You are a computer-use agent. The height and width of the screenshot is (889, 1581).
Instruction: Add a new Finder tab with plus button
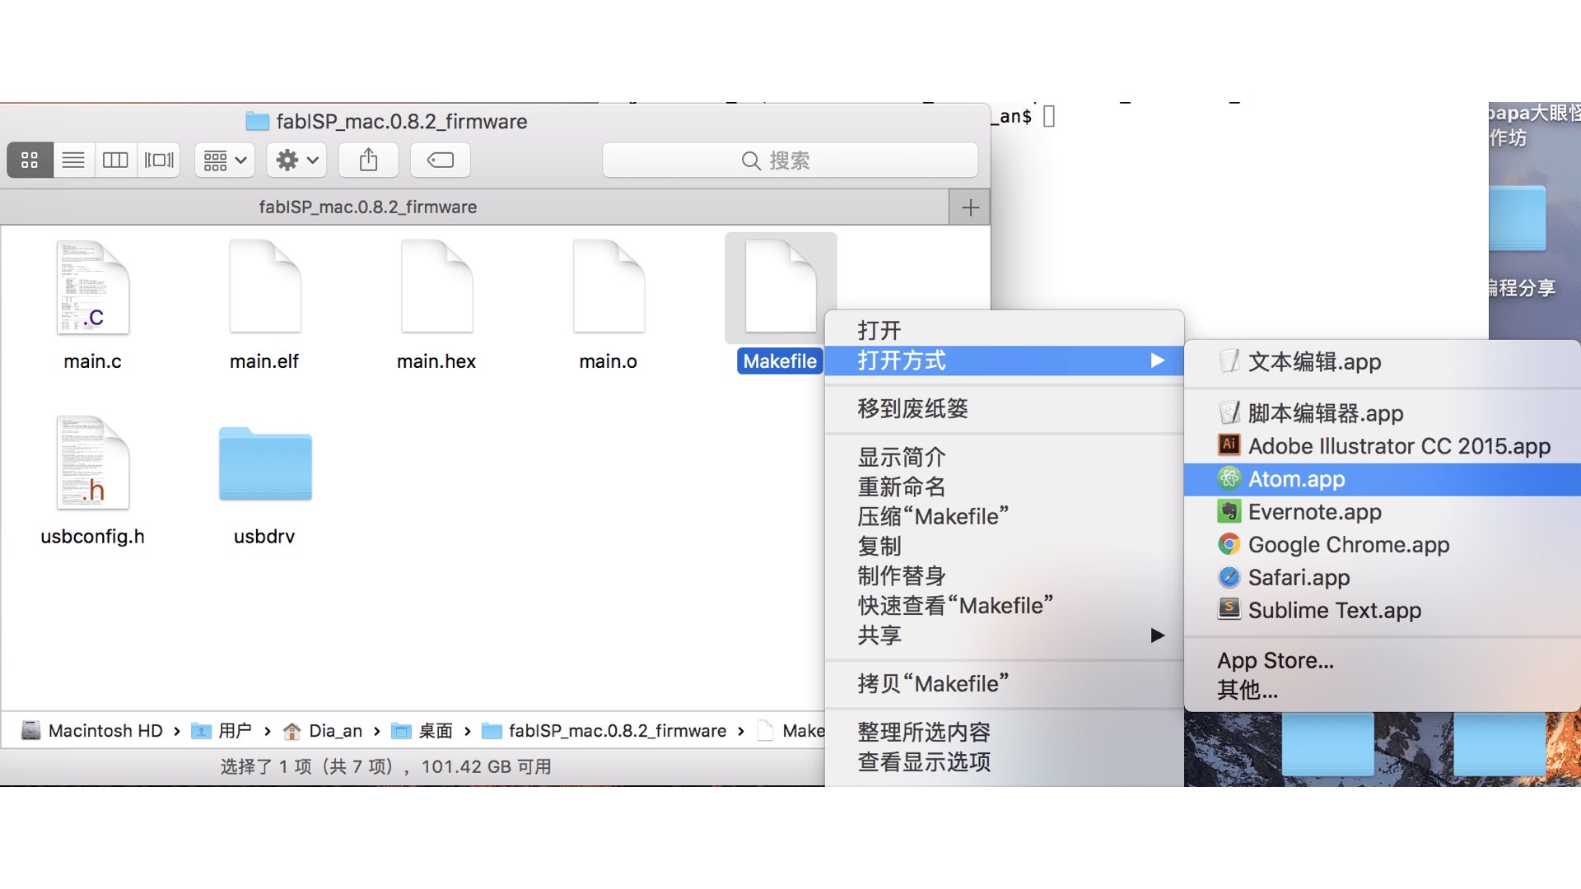970,207
